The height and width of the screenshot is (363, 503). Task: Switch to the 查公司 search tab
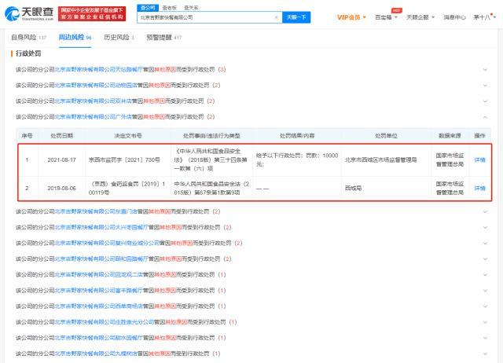[148, 8]
